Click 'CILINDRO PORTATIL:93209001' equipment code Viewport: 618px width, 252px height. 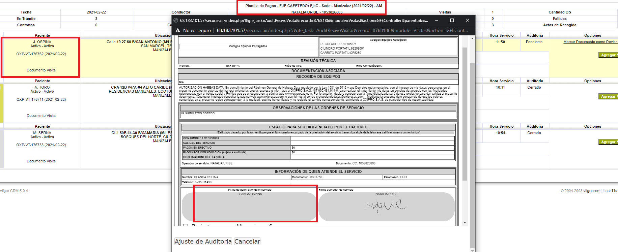(342, 49)
